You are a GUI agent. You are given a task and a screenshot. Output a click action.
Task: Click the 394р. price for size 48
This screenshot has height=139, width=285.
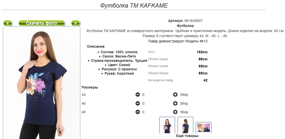184,112
